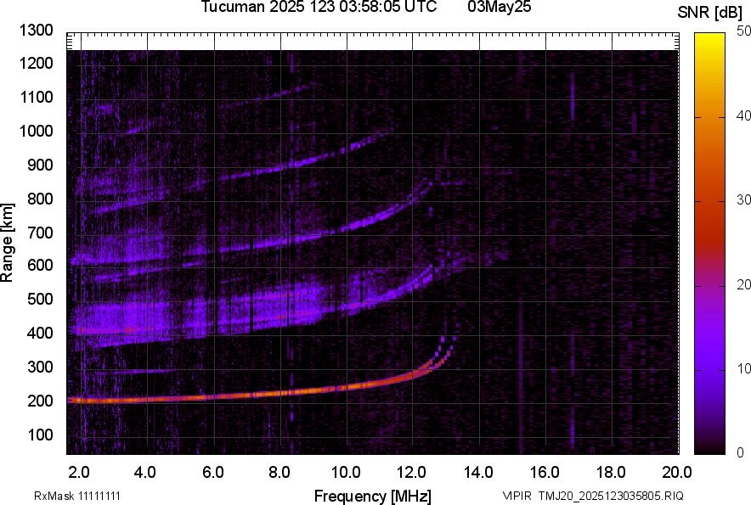Click the 'RxMask 11111111' footer text

pyautogui.click(x=77, y=496)
